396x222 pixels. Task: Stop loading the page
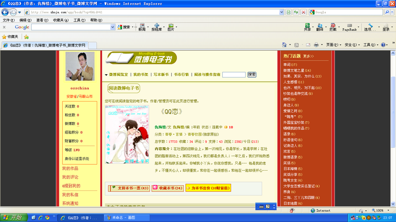tap(303, 12)
